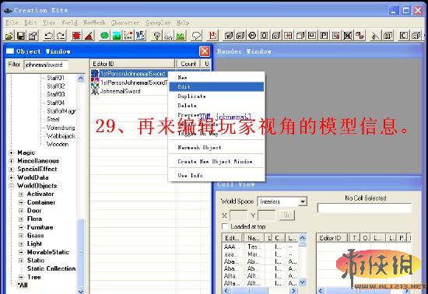Screen dimensions: 428x294
Task: Choose Navmesh Object in context menu
Action: coord(216,148)
